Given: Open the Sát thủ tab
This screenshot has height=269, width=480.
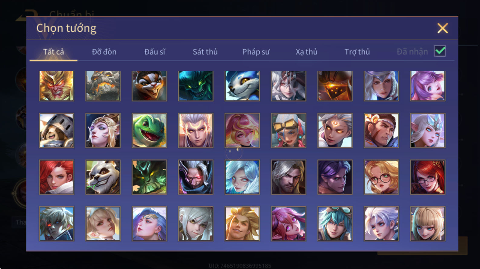Looking at the screenshot, I should coord(205,52).
